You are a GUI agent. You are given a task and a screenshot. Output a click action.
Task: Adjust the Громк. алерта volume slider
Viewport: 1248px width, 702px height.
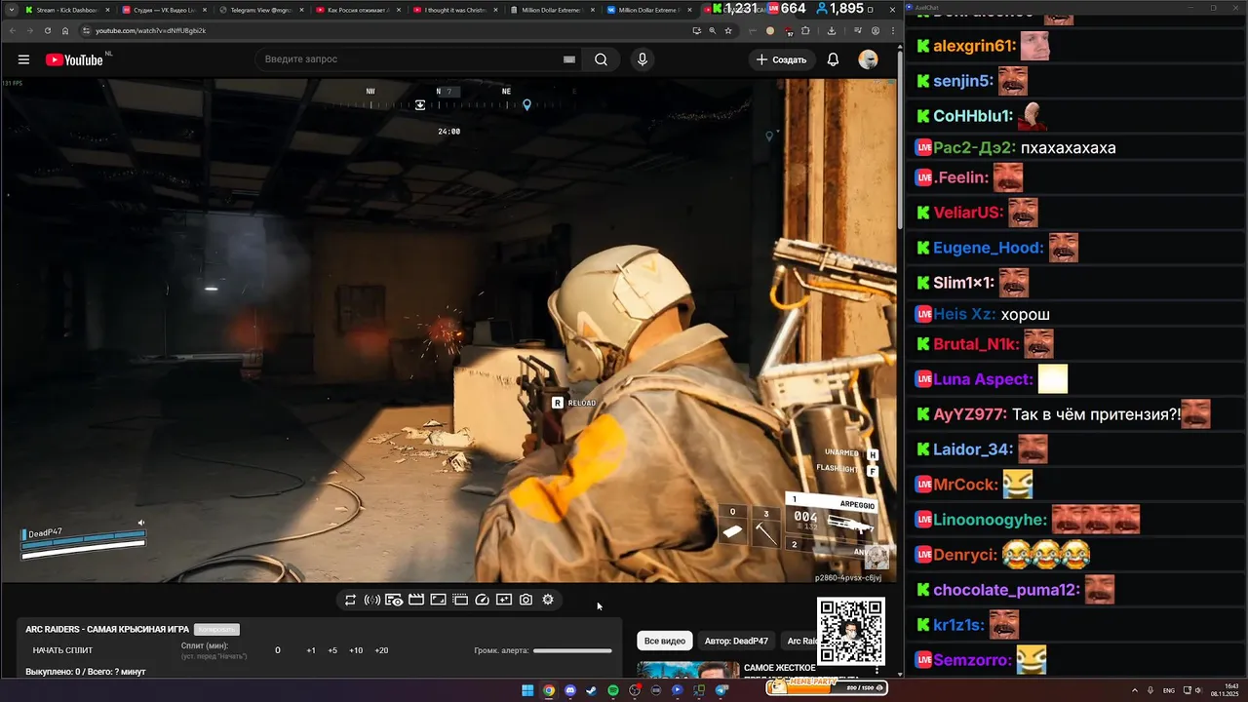pyautogui.click(x=572, y=650)
